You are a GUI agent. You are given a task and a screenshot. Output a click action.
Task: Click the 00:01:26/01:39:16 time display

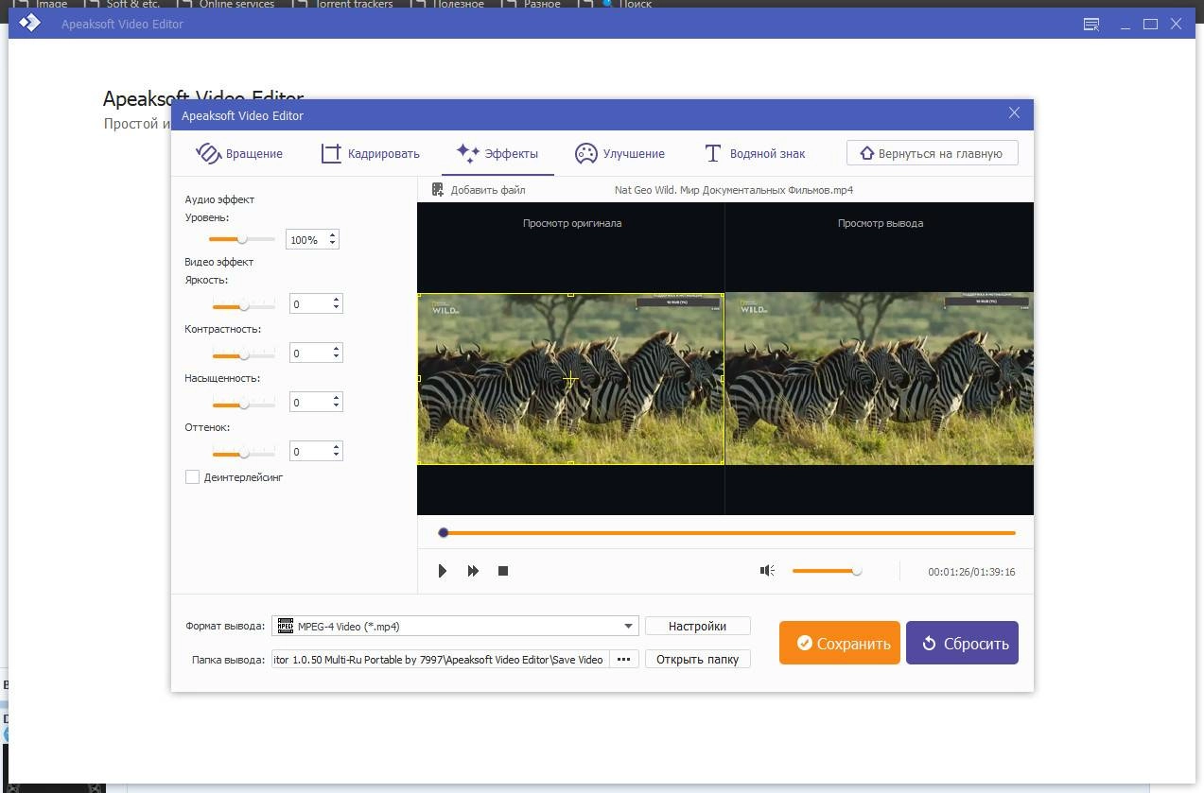point(971,572)
